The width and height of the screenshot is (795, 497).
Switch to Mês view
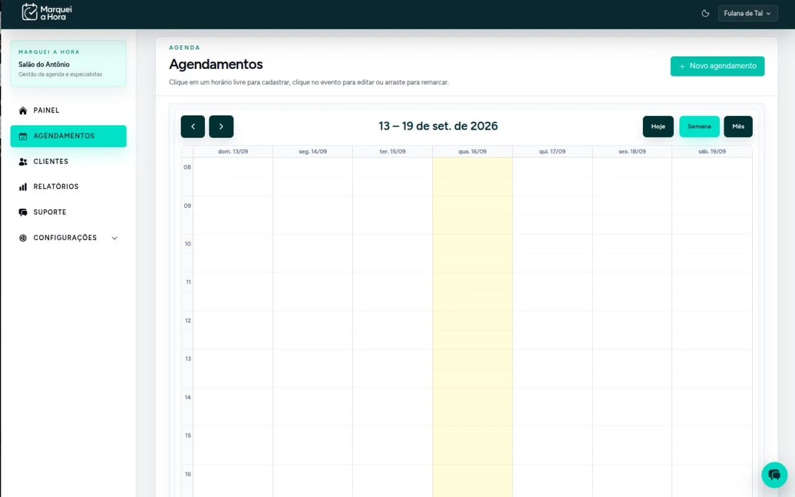tap(738, 127)
